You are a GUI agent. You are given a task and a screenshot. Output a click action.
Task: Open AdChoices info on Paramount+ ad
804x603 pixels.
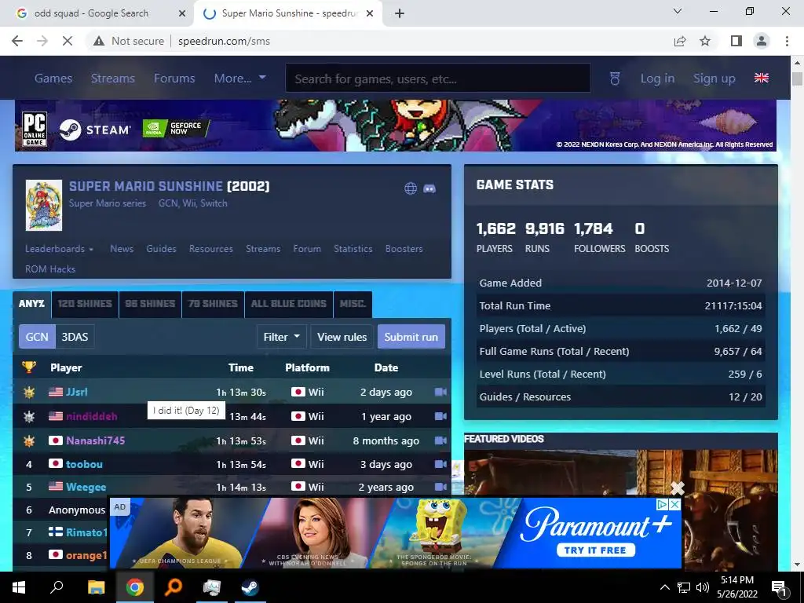point(663,505)
